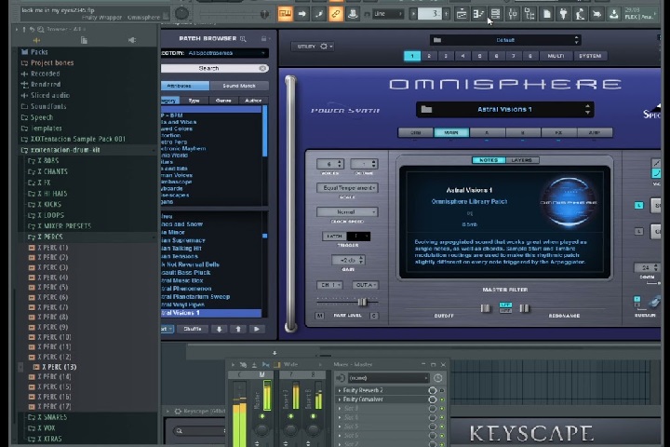Click the patch audition play button
This screenshot has width=670, height=447.
click(x=257, y=329)
